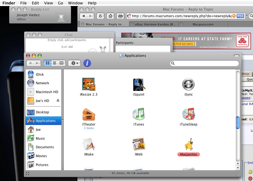
Task: Click the Finder vertical scrollbar thumb
Action: click(238, 123)
